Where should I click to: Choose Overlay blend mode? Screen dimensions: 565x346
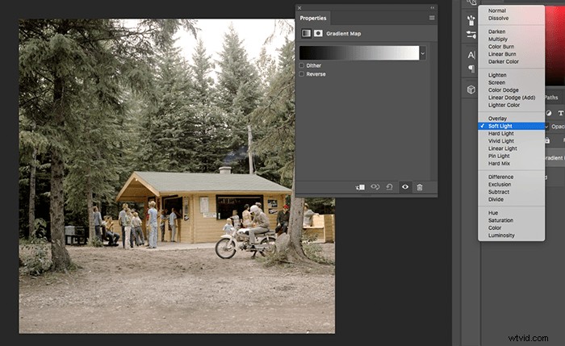(x=511, y=119)
